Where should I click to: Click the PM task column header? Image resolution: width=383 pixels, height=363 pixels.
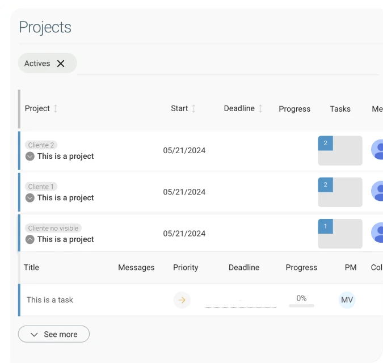click(x=351, y=268)
